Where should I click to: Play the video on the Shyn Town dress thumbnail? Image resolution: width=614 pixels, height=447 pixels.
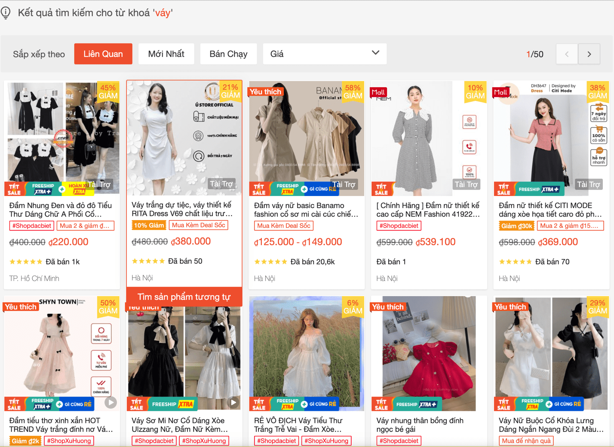tap(111, 402)
